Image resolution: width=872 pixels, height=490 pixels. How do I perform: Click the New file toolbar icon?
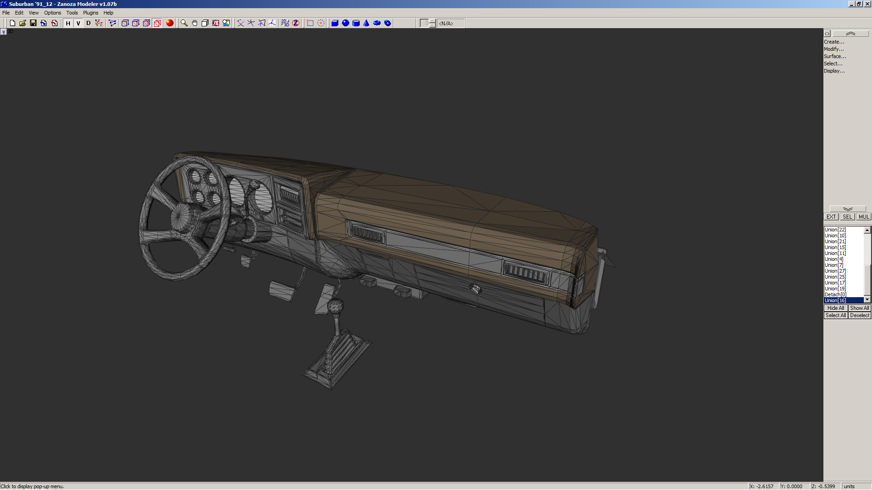12,23
